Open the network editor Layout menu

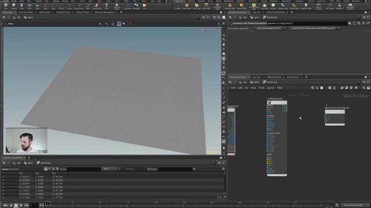tap(271, 88)
